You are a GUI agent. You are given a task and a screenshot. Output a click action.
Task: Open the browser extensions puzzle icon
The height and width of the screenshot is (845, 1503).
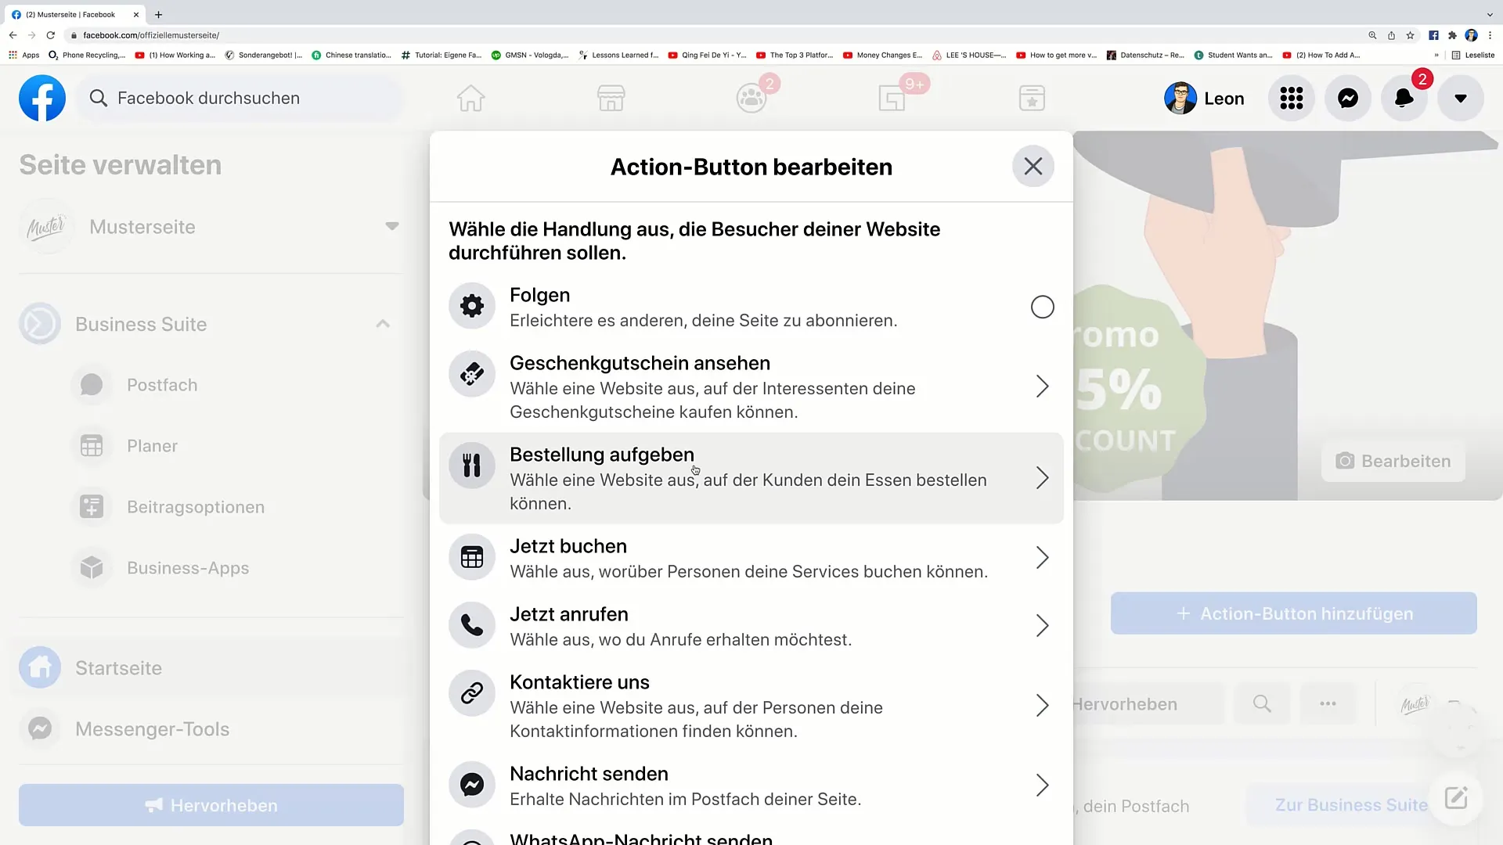1452,35
